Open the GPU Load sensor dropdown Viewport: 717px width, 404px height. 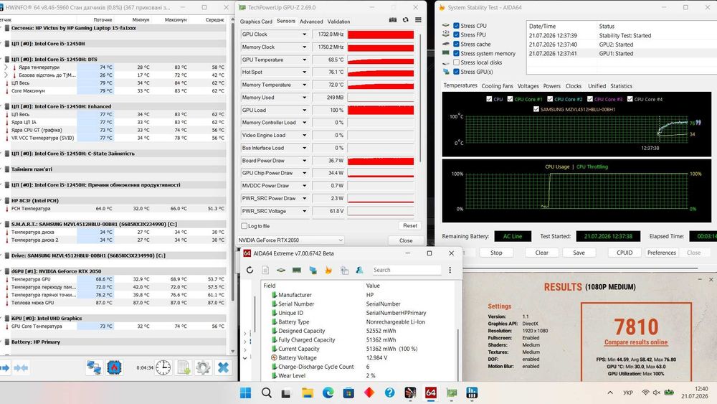[x=305, y=111]
